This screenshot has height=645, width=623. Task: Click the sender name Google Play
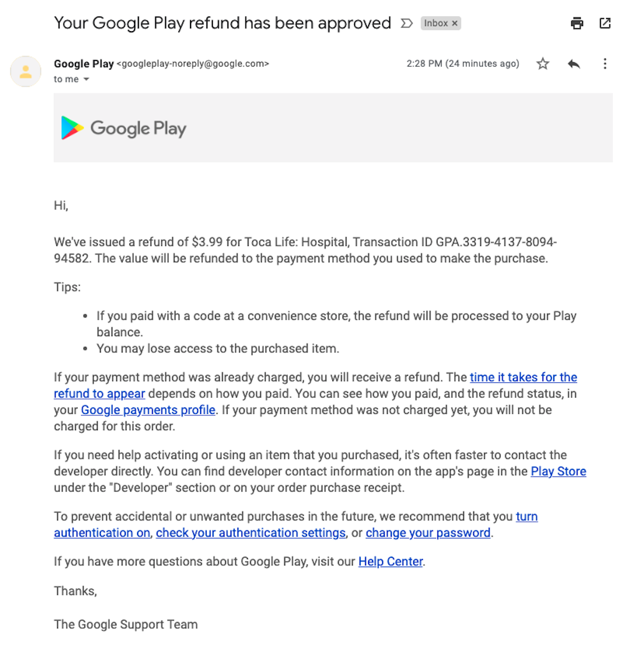(x=84, y=64)
